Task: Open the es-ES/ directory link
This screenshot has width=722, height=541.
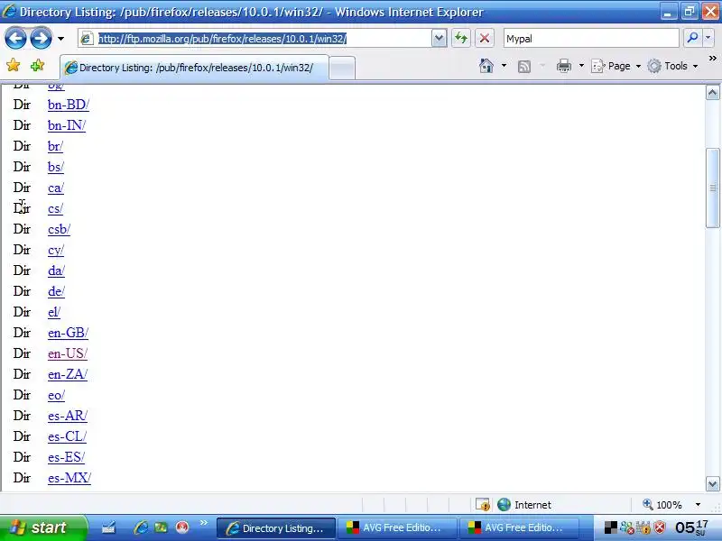Action: click(x=66, y=457)
